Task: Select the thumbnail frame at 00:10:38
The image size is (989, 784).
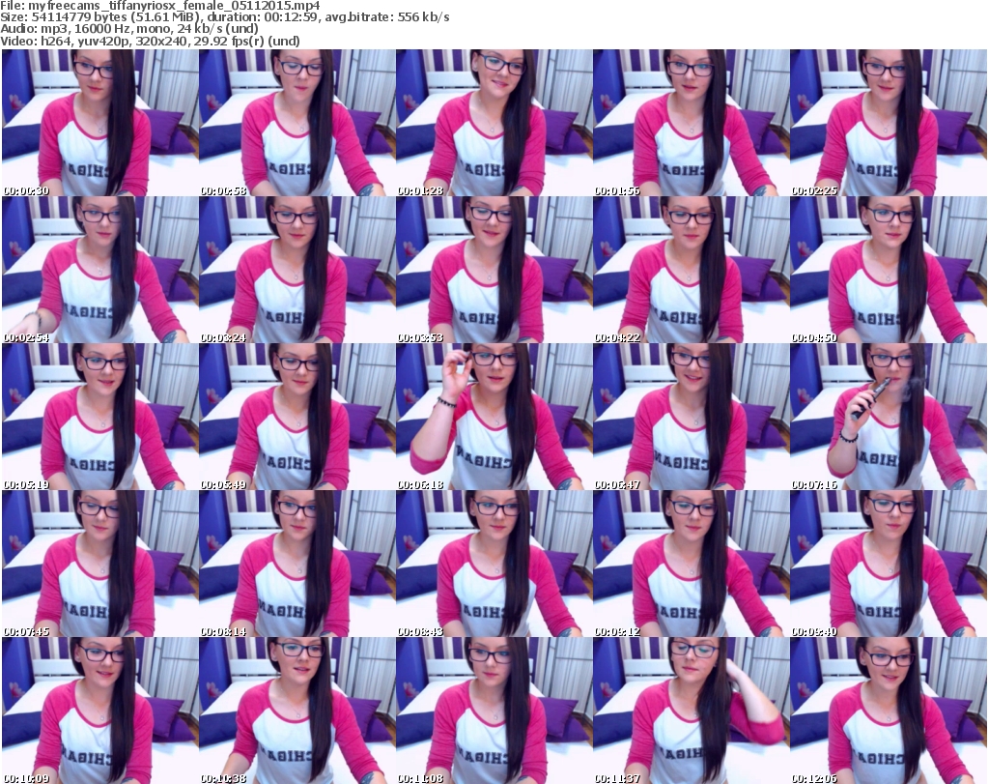Action: (297, 711)
